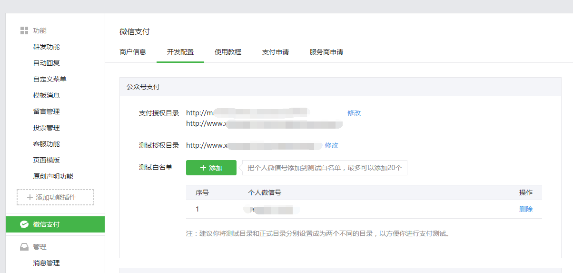This screenshot has width=573, height=273.
Task: Open 原创声明功能 sidebar item
Action: pos(53,176)
